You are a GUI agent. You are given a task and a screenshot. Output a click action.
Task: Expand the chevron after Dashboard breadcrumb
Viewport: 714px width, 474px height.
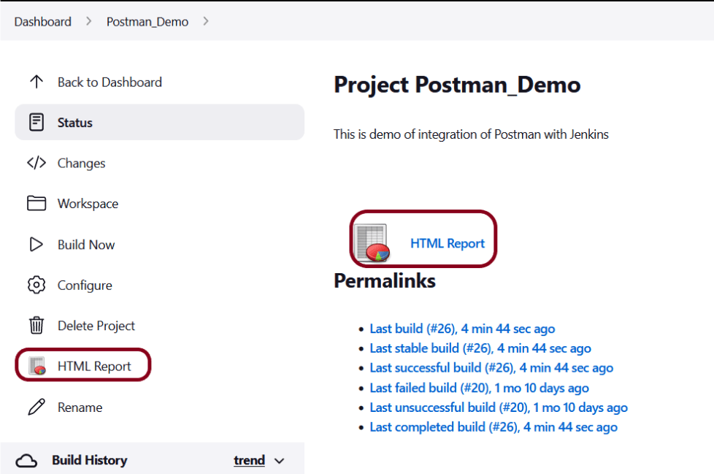tap(89, 21)
